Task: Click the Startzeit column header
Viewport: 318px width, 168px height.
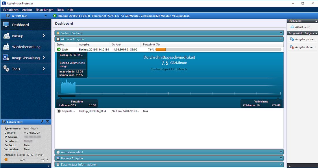Action: (125, 44)
